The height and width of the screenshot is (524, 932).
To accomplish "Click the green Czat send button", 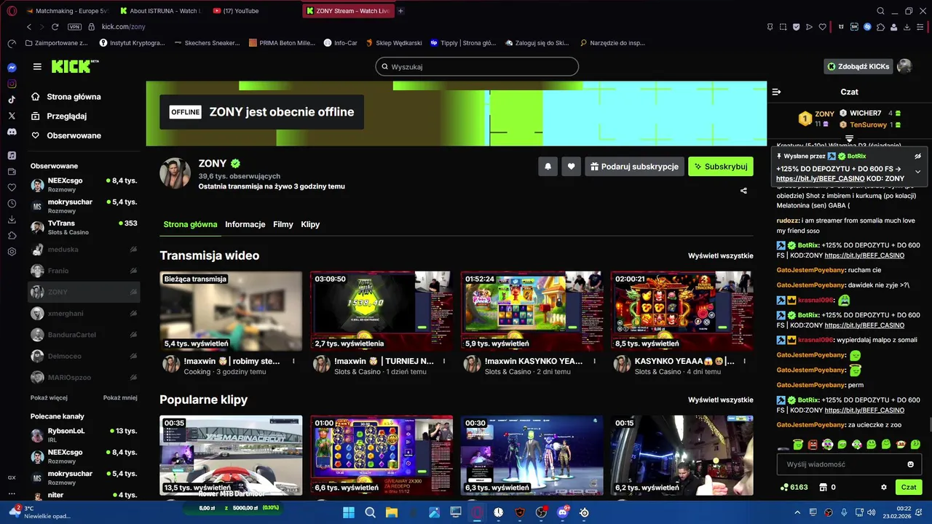I will point(909,487).
